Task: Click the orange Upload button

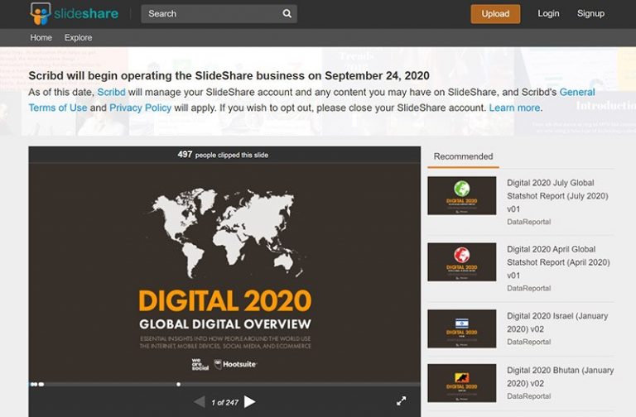Action: (495, 14)
